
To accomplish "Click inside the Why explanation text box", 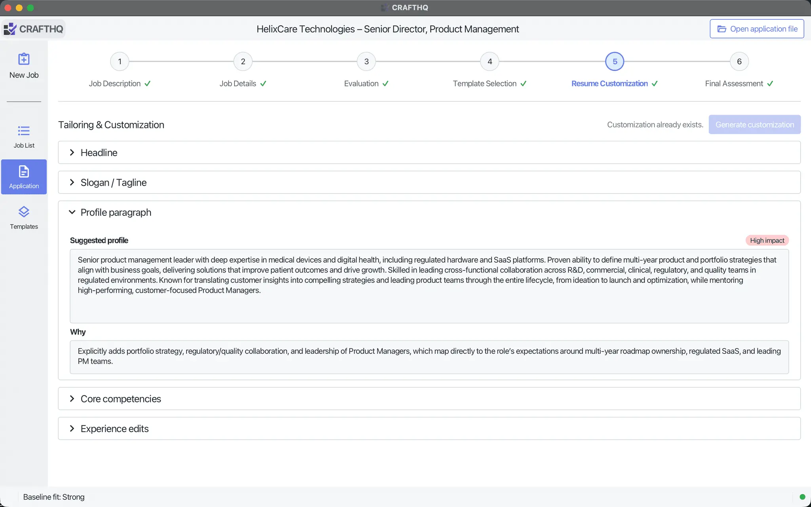I will pos(429,357).
